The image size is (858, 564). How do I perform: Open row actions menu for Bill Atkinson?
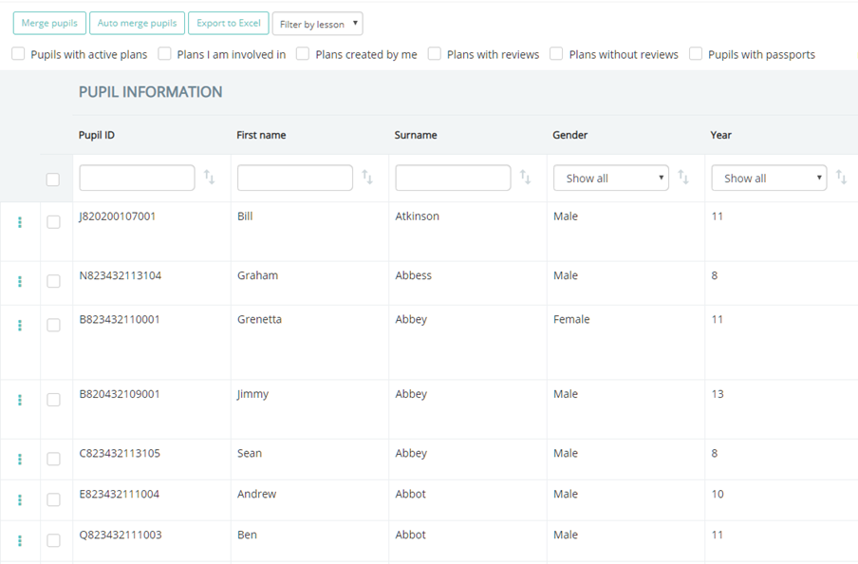click(20, 222)
